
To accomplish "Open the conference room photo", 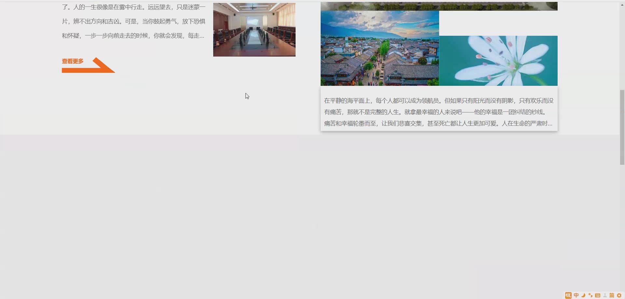I will (254, 29).
